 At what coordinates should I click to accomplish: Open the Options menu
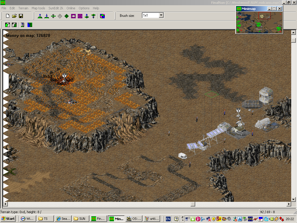(x=84, y=8)
